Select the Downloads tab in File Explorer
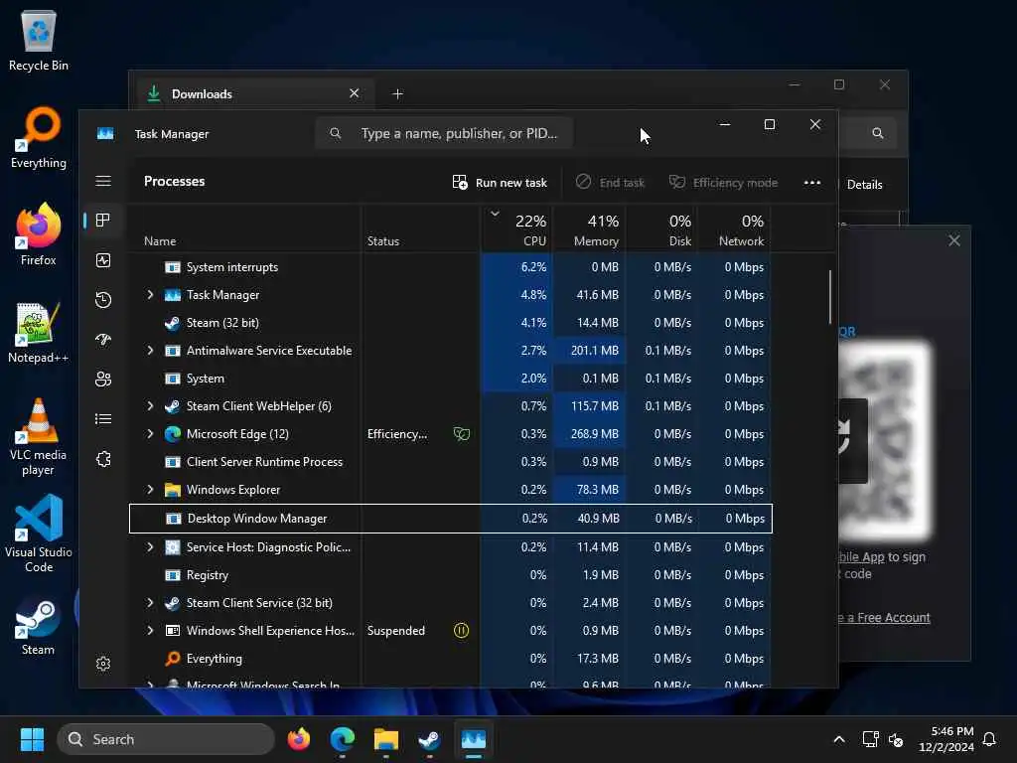 [254, 93]
